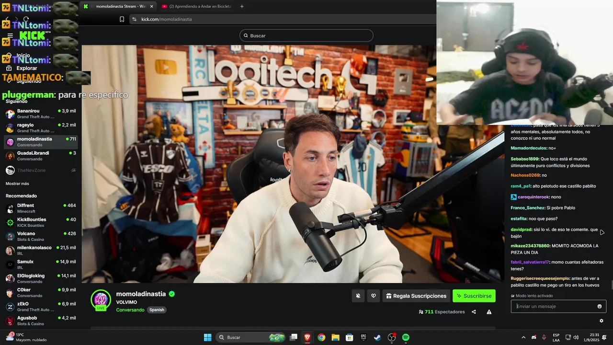Collapse chat panel with arrow icon
Viewport: 613px width, 345px height.
coord(602,232)
